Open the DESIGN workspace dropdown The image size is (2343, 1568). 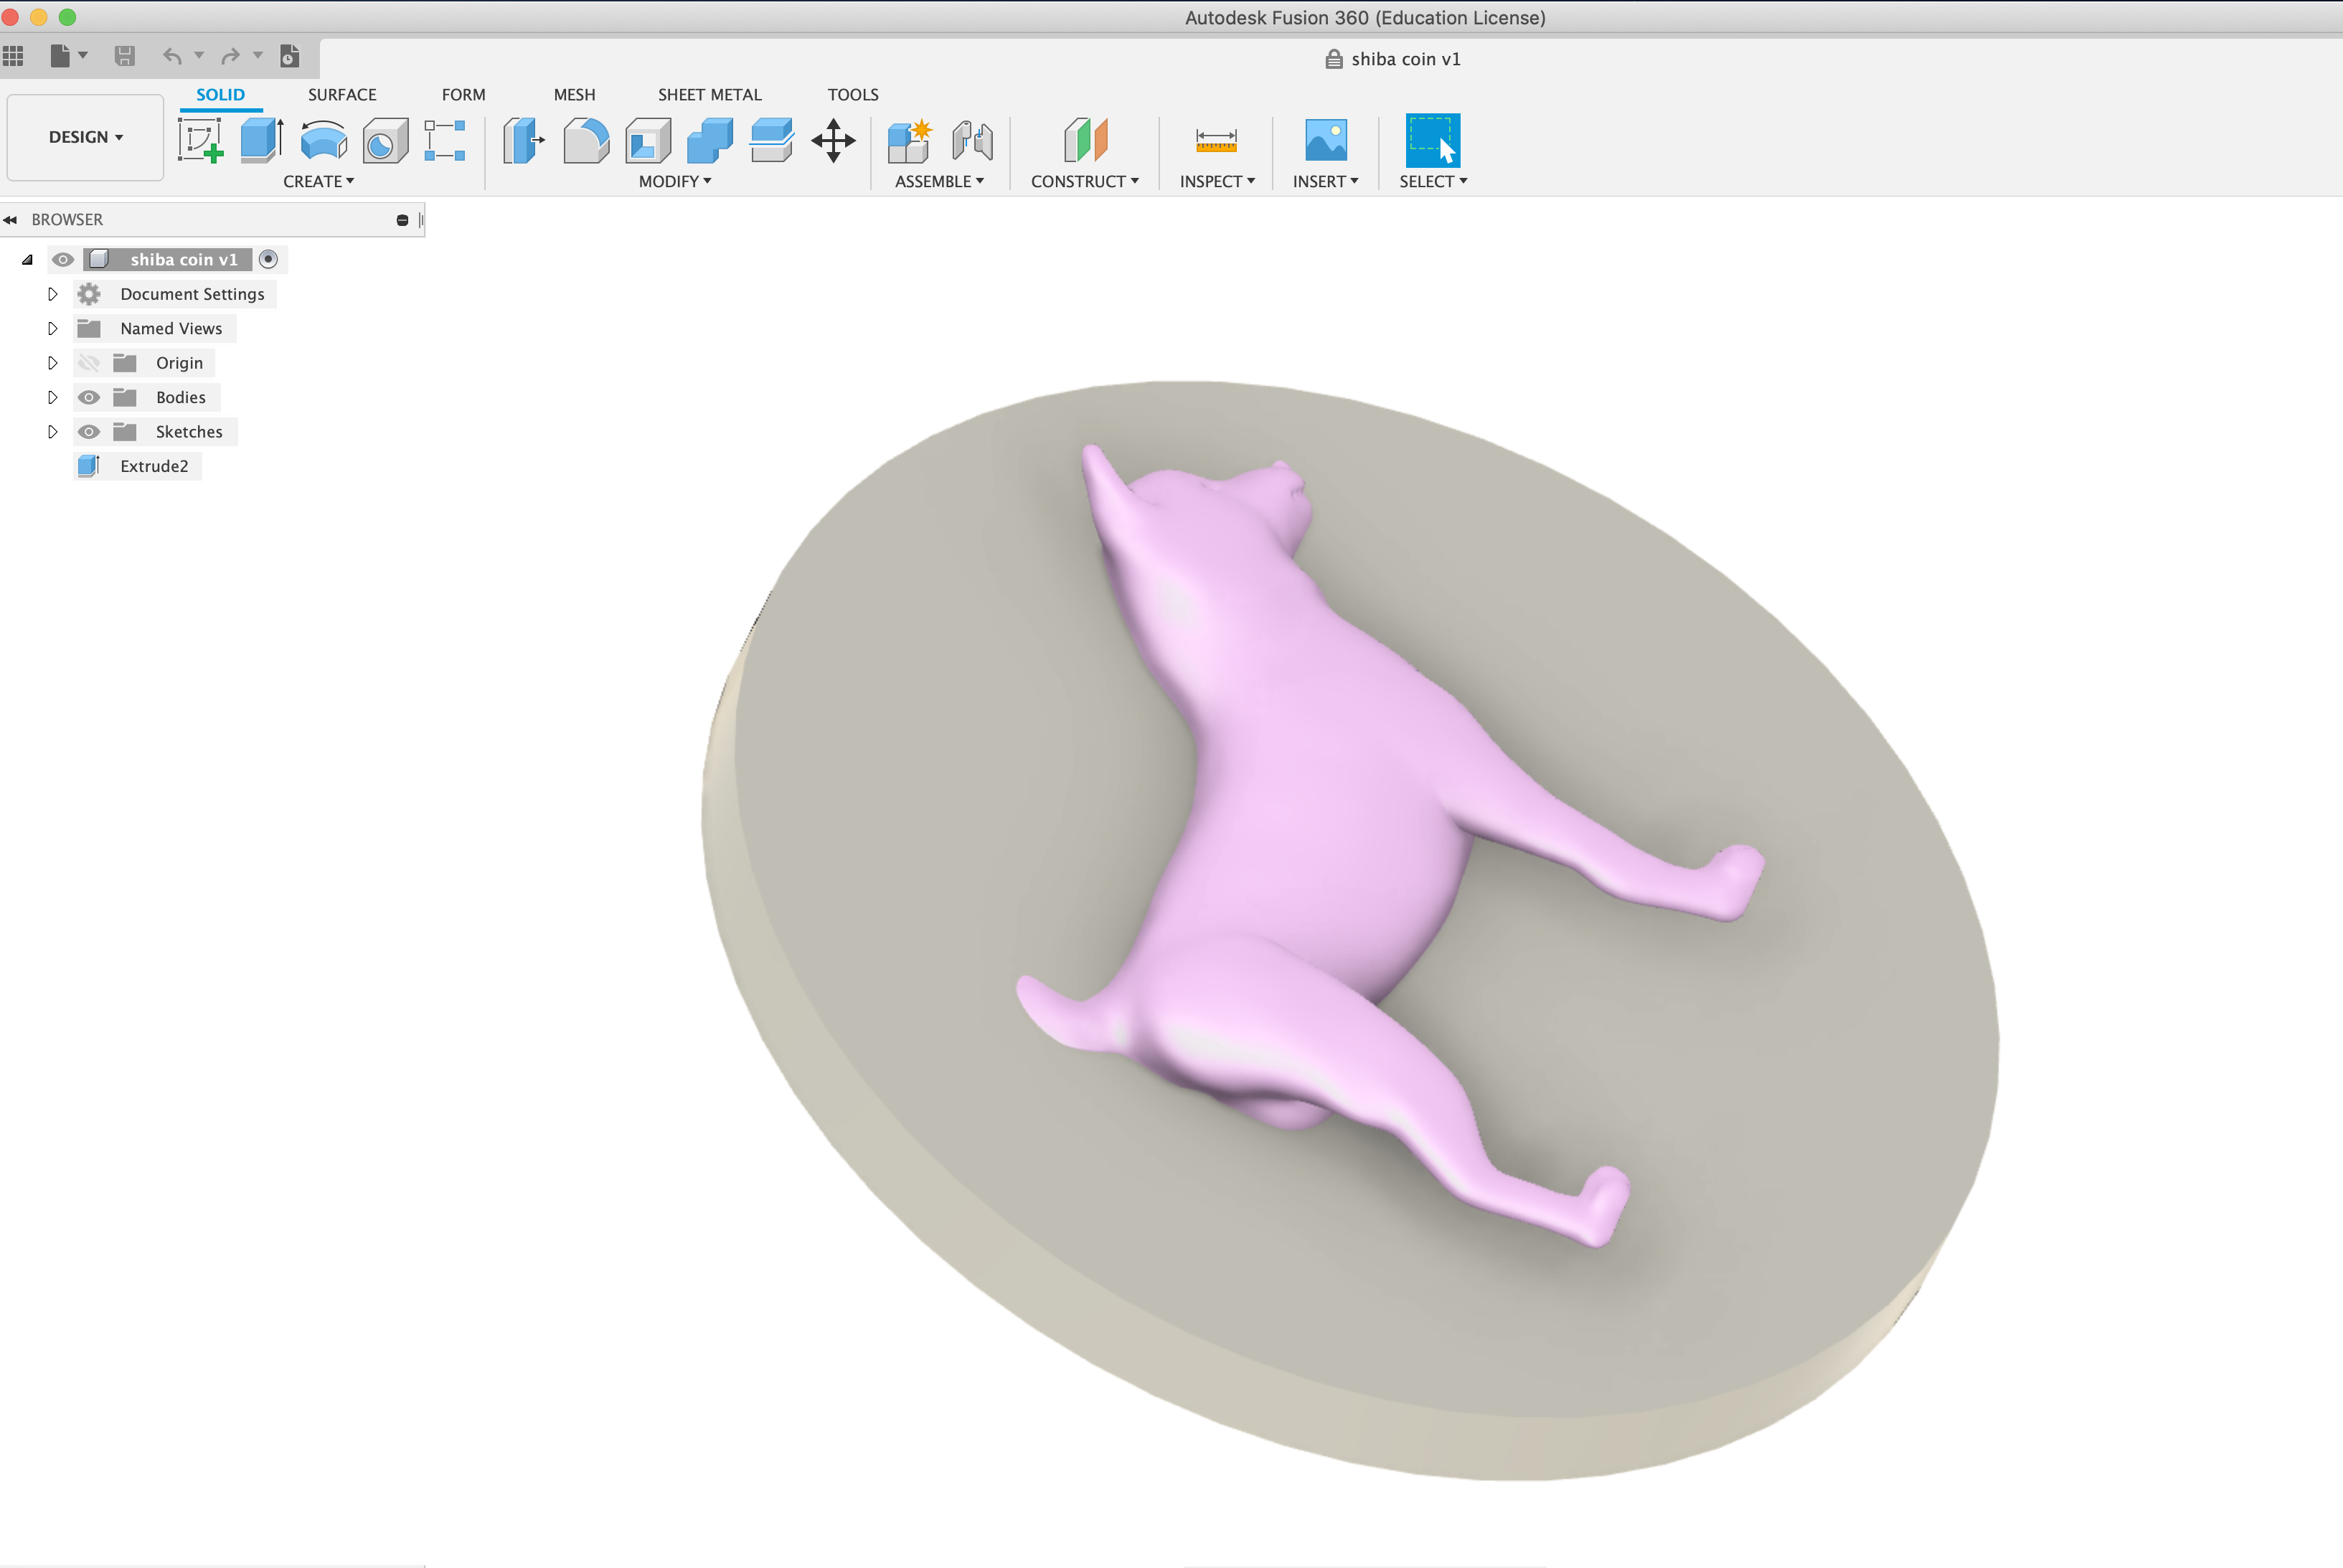pyautogui.click(x=86, y=137)
